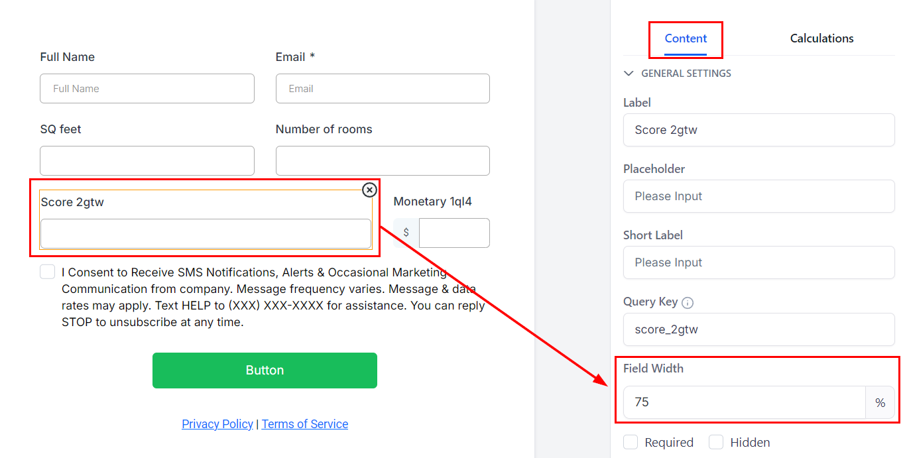Click the Query Key info icon

[688, 303]
